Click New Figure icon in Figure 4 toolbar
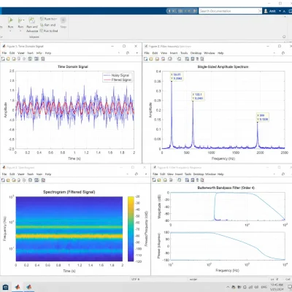The image size is (292, 292). (154, 180)
